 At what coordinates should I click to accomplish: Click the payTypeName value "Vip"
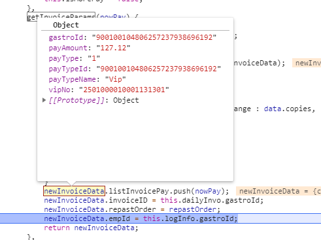[x=115, y=79]
